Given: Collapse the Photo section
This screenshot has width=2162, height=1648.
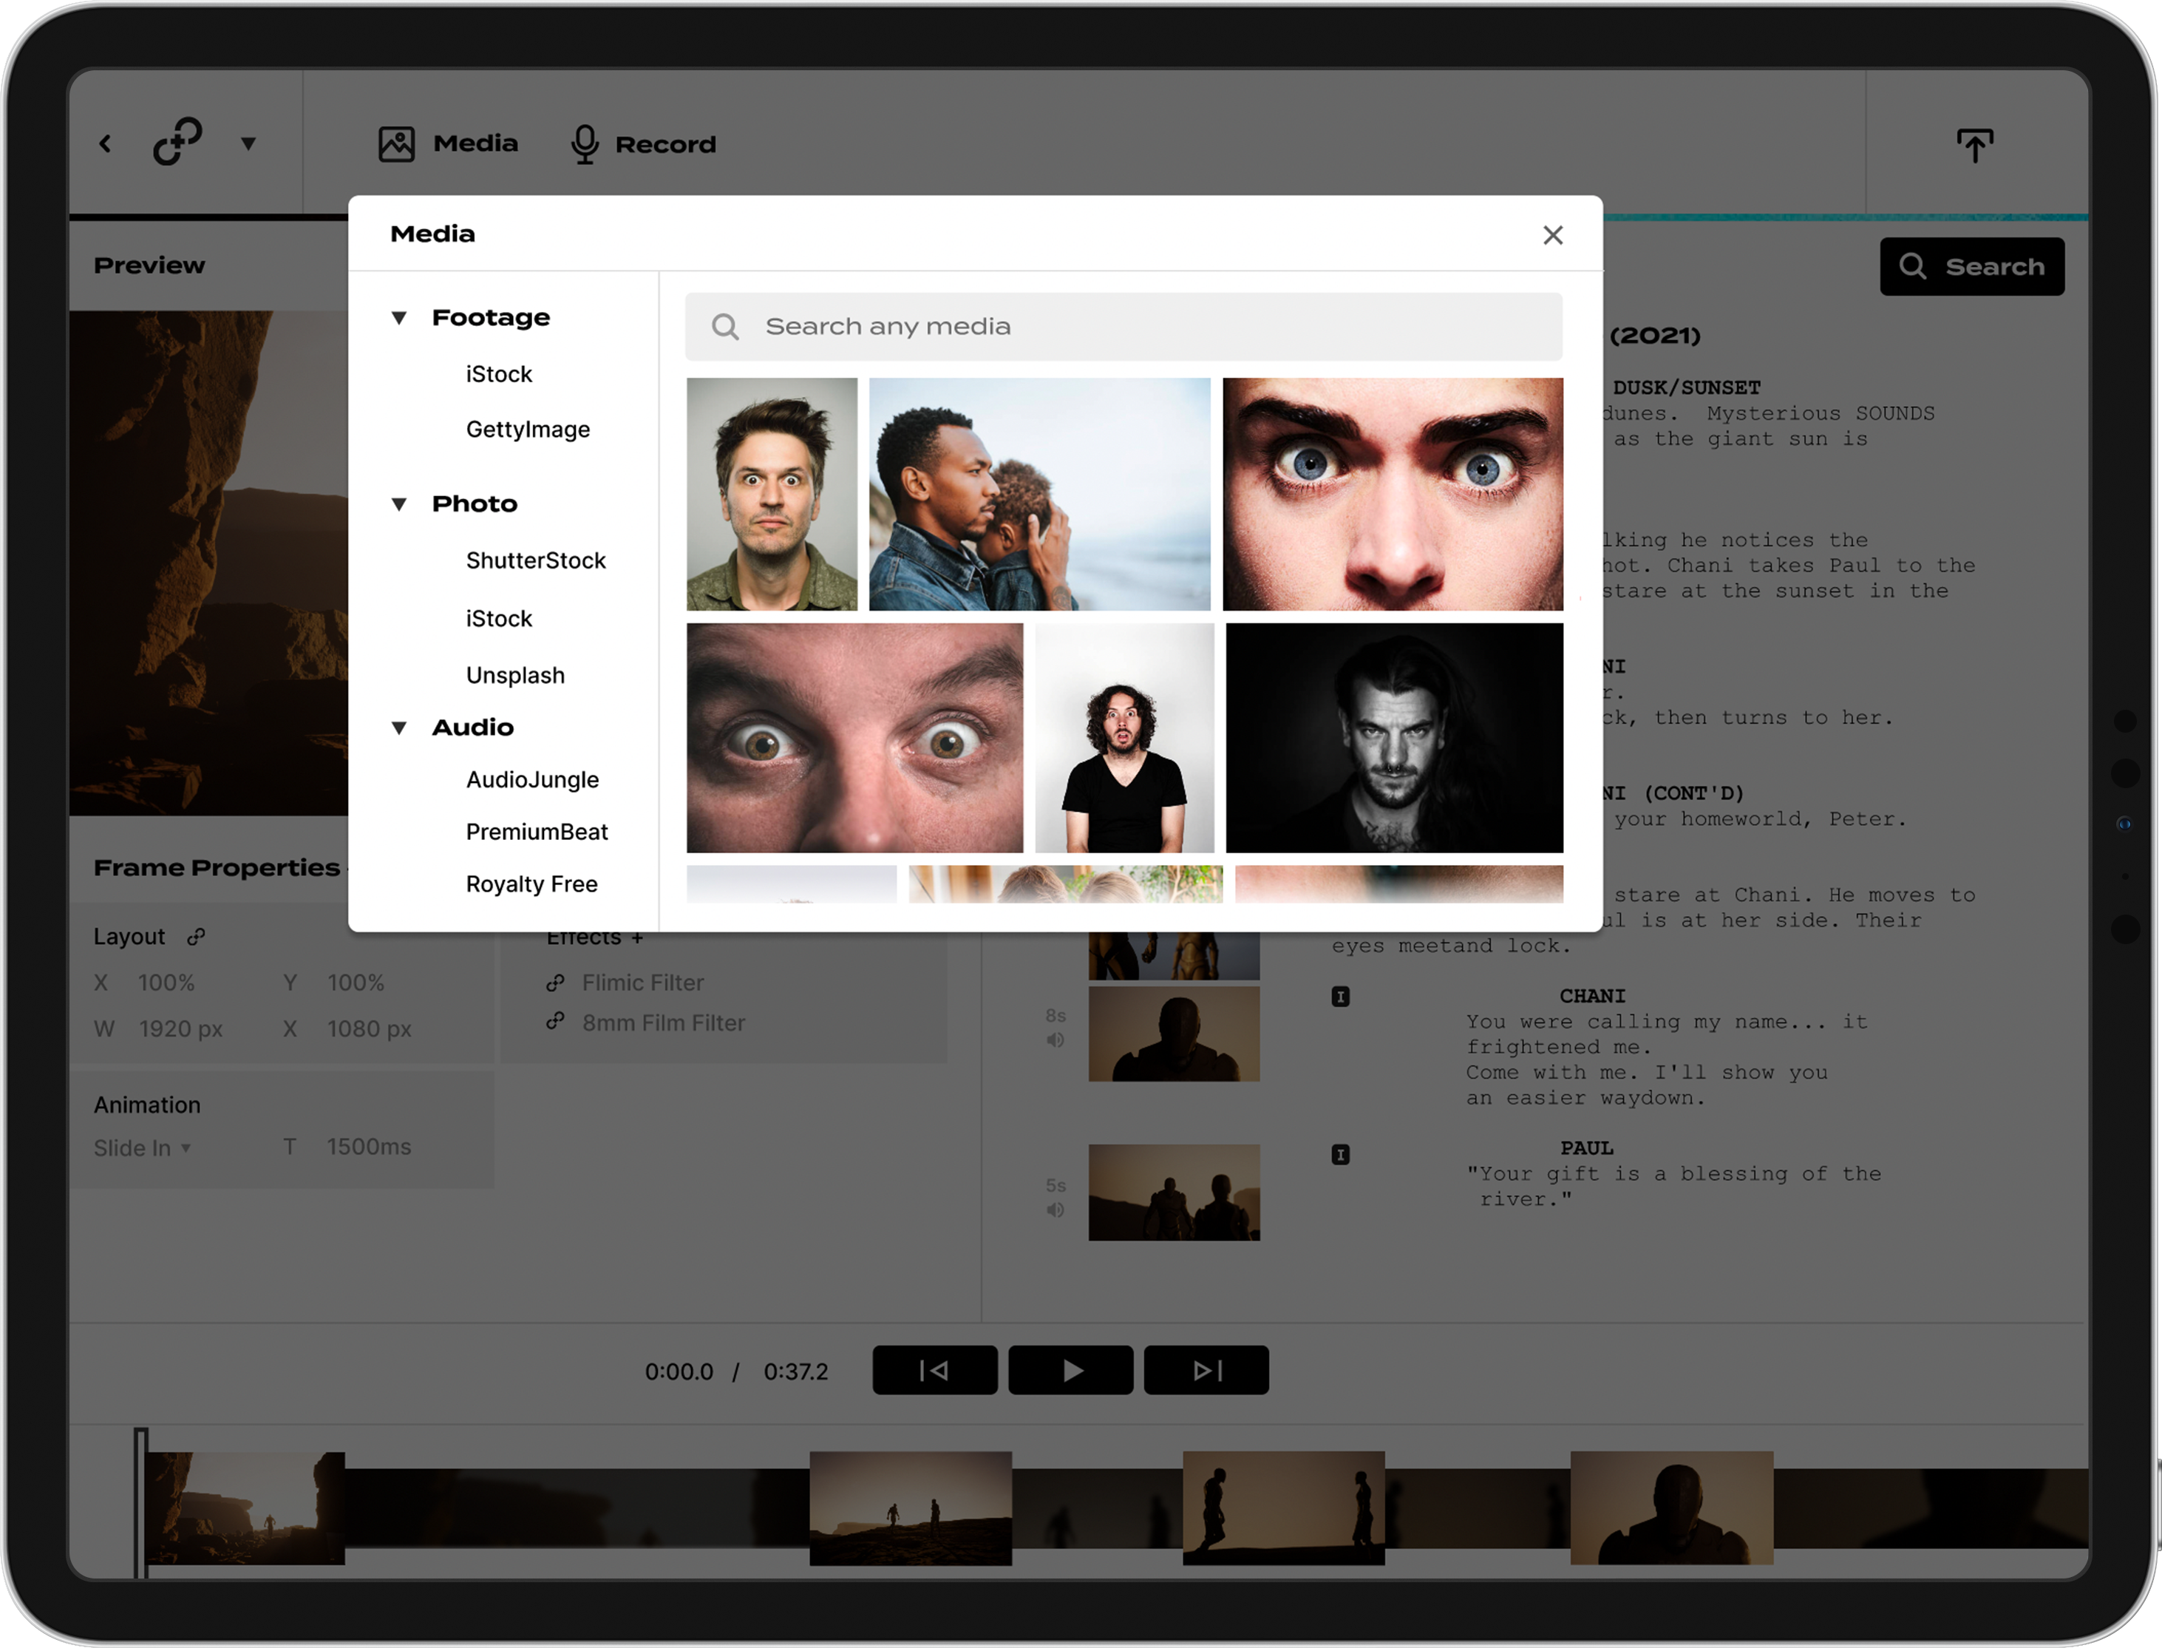Looking at the screenshot, I should (399, 504).
